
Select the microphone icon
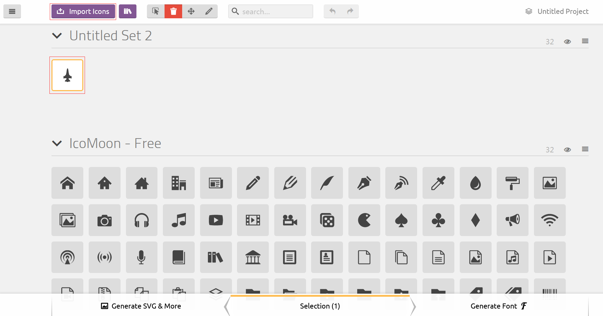point(142,257)
